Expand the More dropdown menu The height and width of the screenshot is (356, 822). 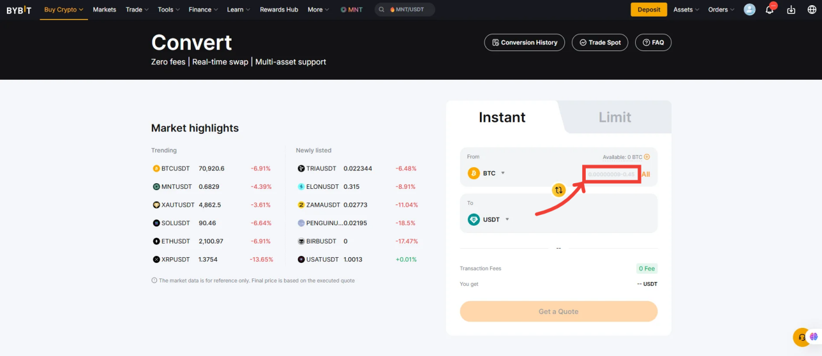point(318,10)
